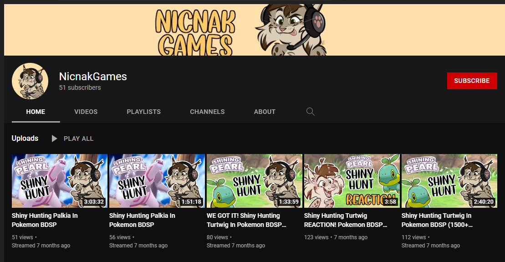Viewport: 505px width, 262px height.
Task: Click the Palkia video title with 56 views
Action: [x=142, y=220]
